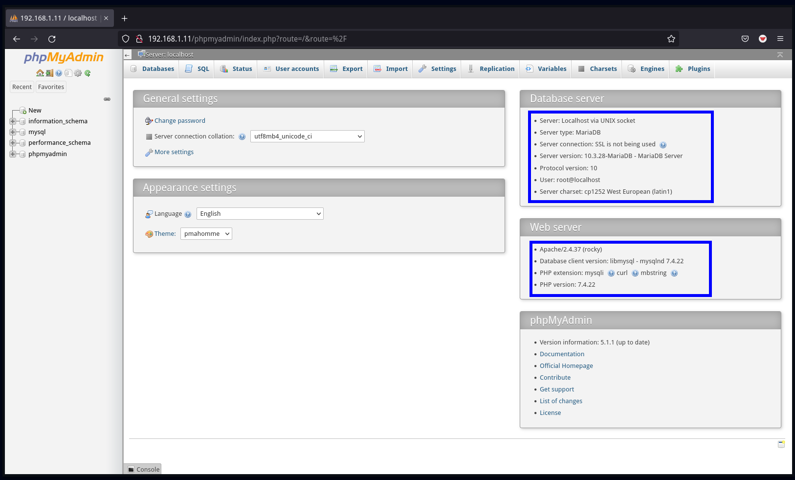Reload navigation panel with green arrow icon
This screenshot has width=795, height=480.
click(x=88, y=73)
